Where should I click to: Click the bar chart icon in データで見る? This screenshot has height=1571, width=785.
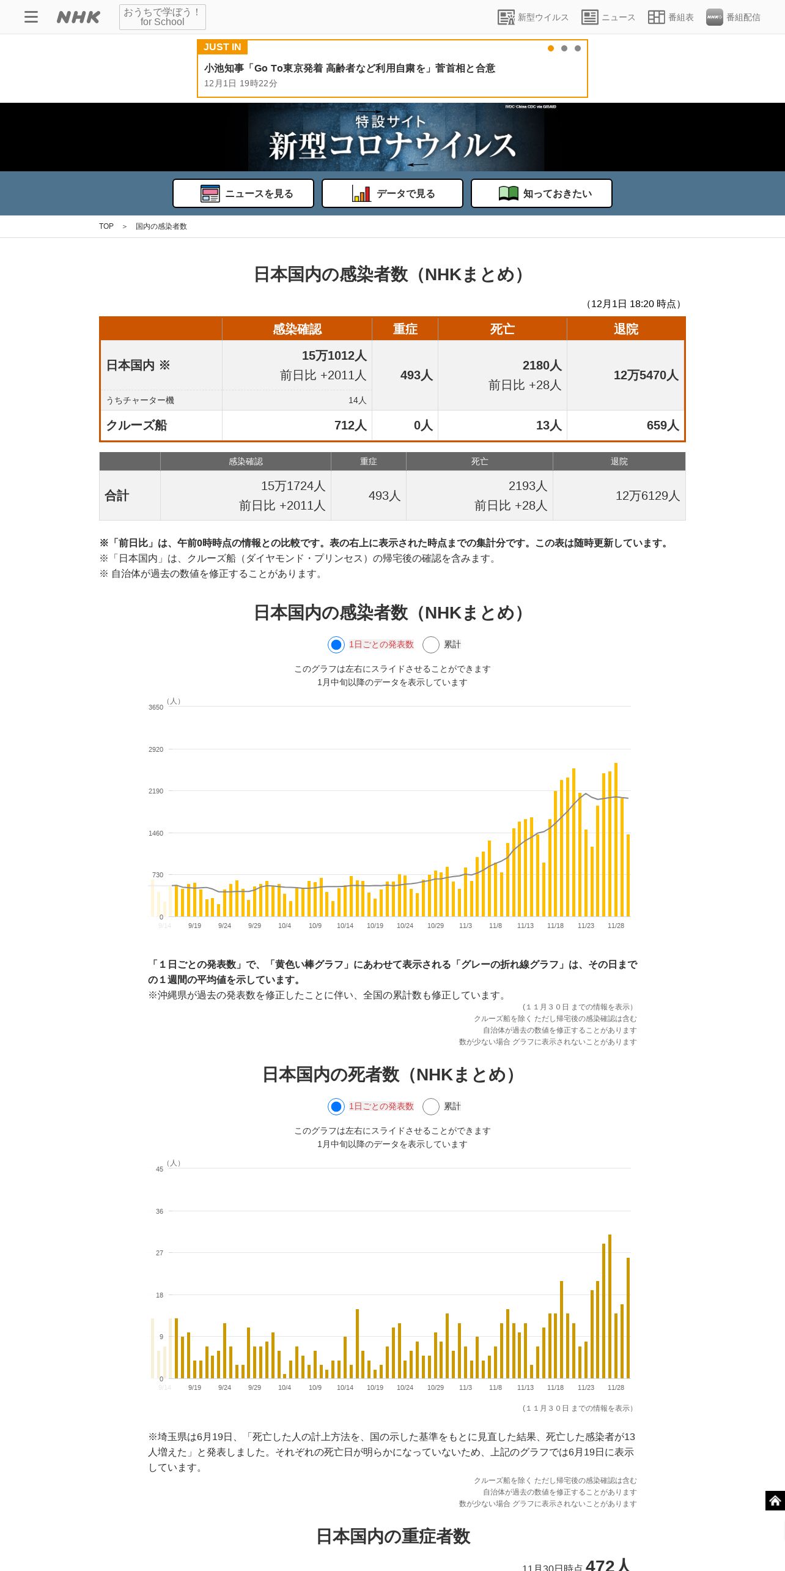click(361, 193)
